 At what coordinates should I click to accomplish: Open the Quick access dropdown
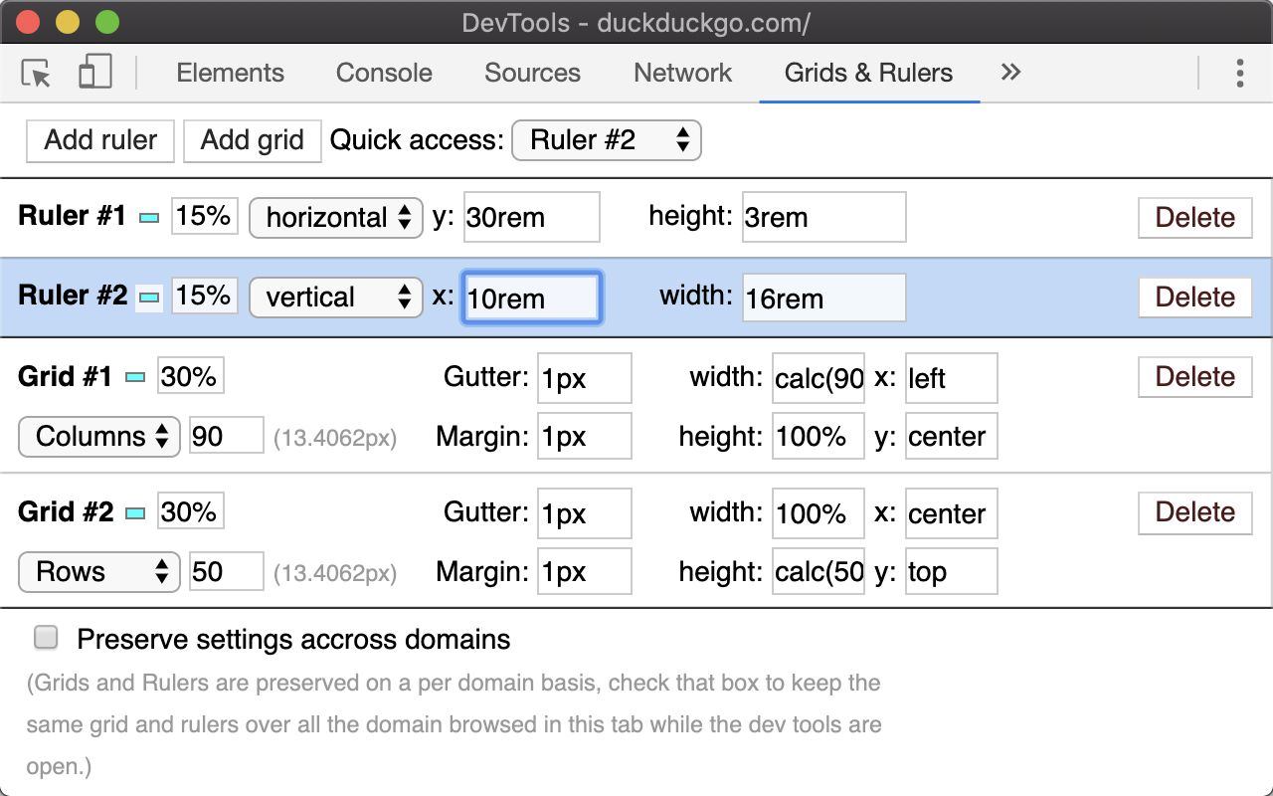click(x=607, y=140)
